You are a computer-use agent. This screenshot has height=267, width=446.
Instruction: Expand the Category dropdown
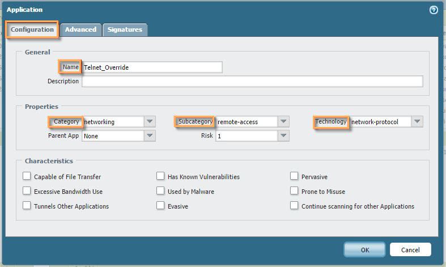(x=150, y=121)
